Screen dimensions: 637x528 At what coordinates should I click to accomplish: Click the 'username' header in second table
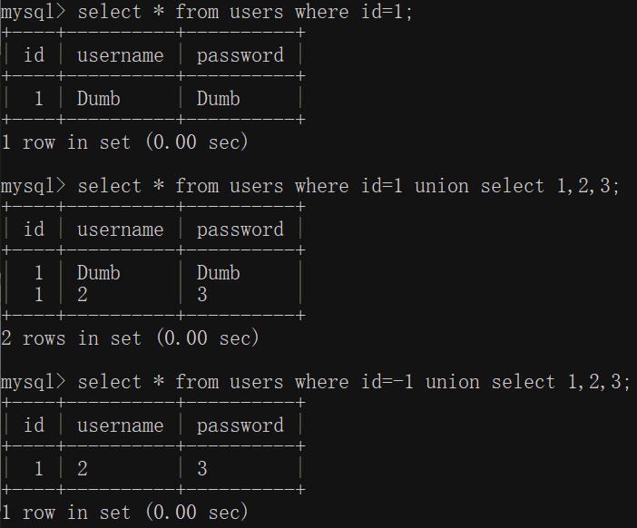121,230
